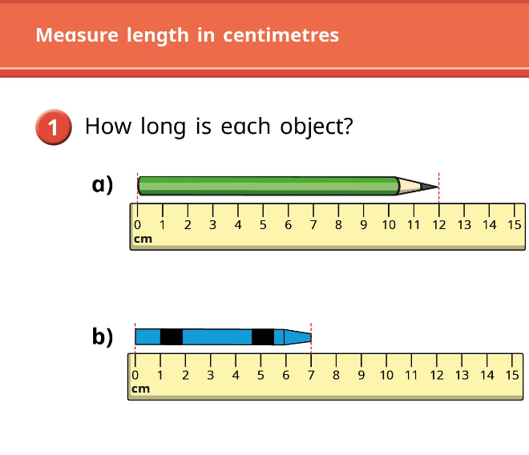Click the "cm" label on the top ruler
529x455 pixels.
tap(143, 239)
